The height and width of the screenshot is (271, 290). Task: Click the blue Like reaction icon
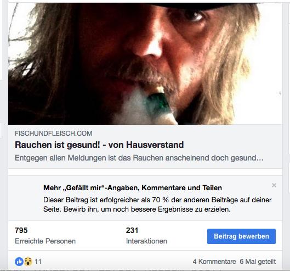click(x=19, y=262)
